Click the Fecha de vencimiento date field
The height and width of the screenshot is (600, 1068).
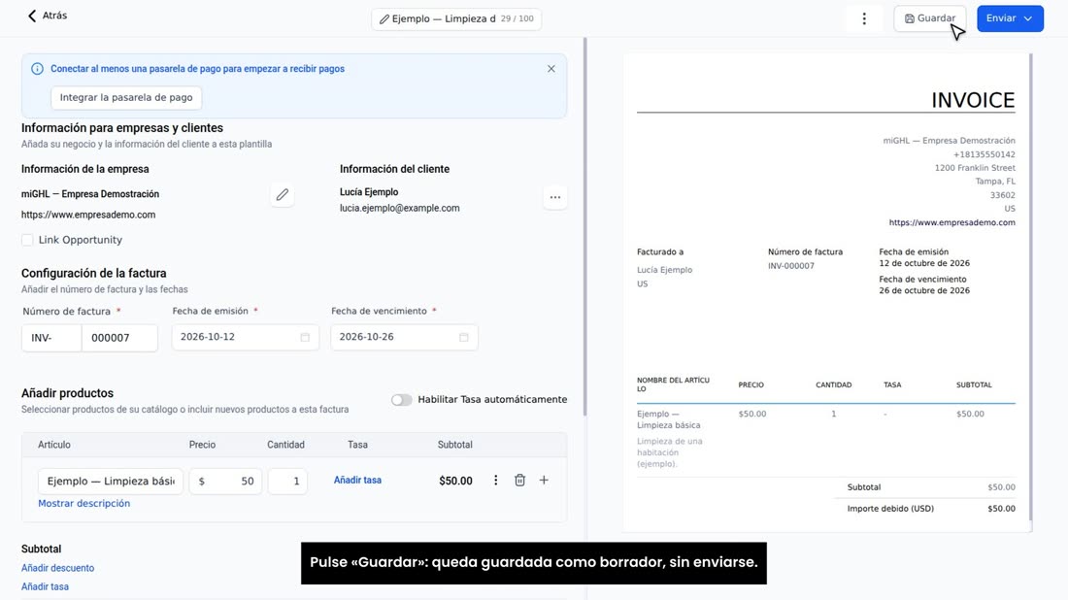click(404, 337)
